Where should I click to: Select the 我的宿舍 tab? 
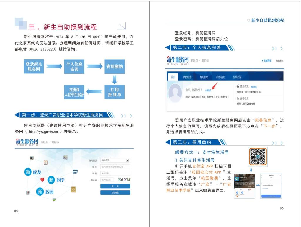click(220, 77)
